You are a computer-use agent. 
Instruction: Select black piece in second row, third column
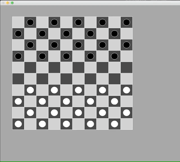[42, 34]
